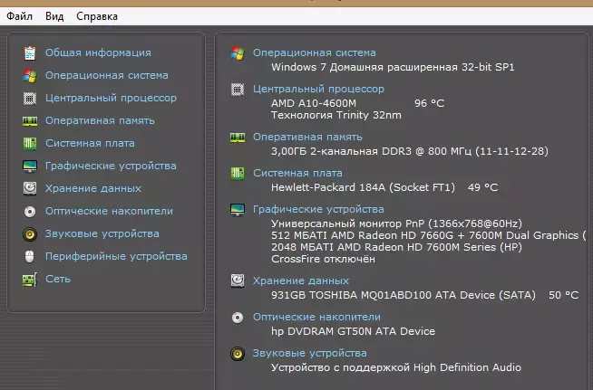Open the Файл menu
The height and width of the screenshot is (390, 593).
[19, 16]
